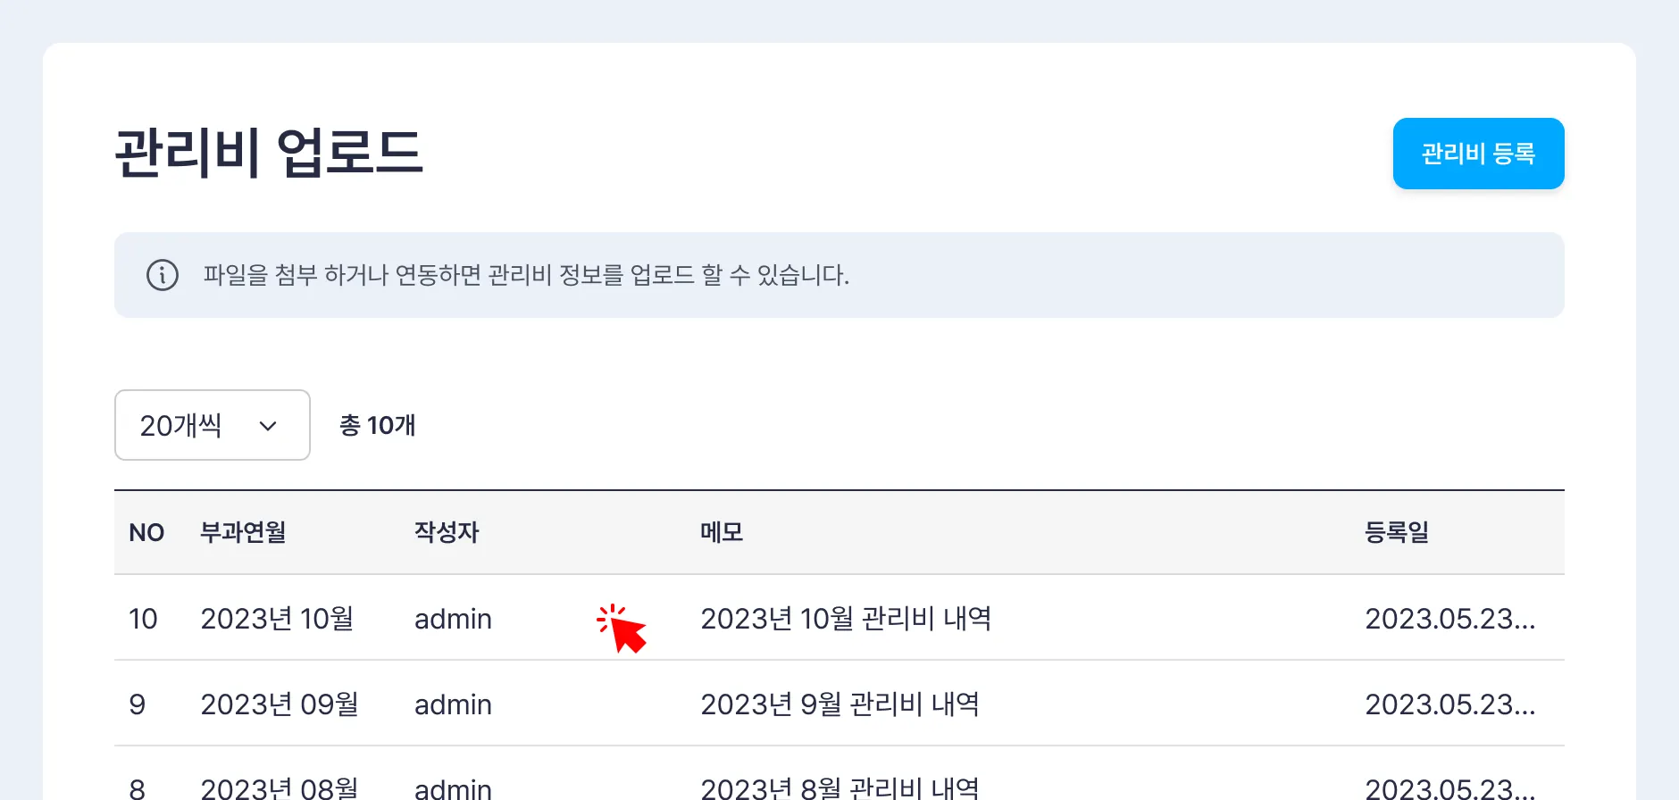Select row with 부과연월 2023년 10월
Screen dimensions: 1679x800
pyautogui.click(x=277, y=618)
